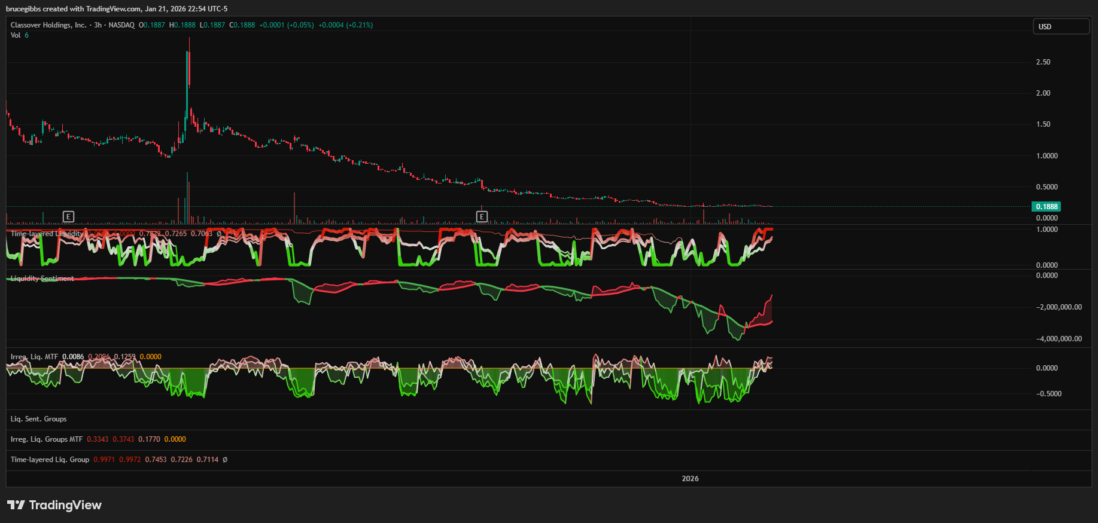Click the Irreg. Liq. MTF indicator label
1098x523 pixels.
34,357
